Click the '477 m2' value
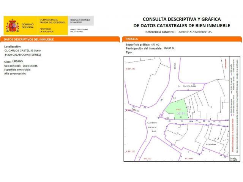Screen dimensions: 243x182 [155, 45]
